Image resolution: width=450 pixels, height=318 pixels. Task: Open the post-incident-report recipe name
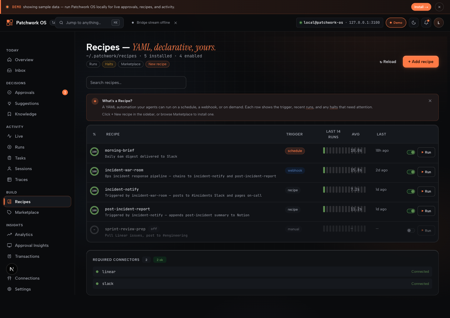tap(127, 209)
